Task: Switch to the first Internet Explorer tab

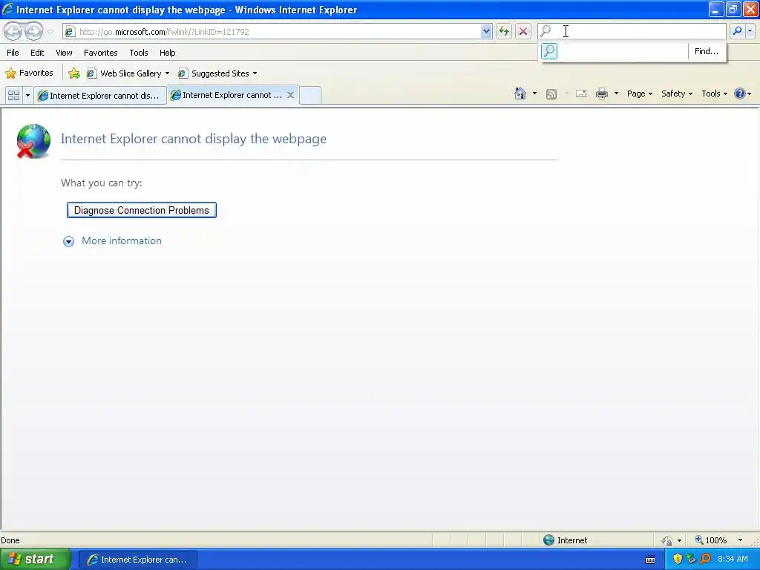Action: (100, 96)
